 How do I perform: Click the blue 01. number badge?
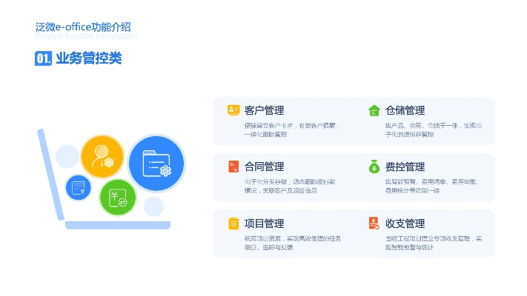tap(43, 58)
